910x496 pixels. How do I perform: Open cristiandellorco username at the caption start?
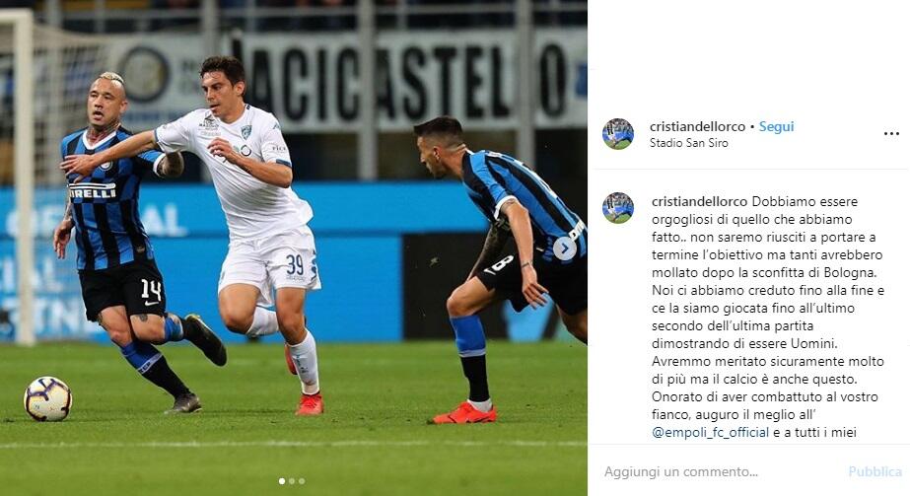[699, 201]
